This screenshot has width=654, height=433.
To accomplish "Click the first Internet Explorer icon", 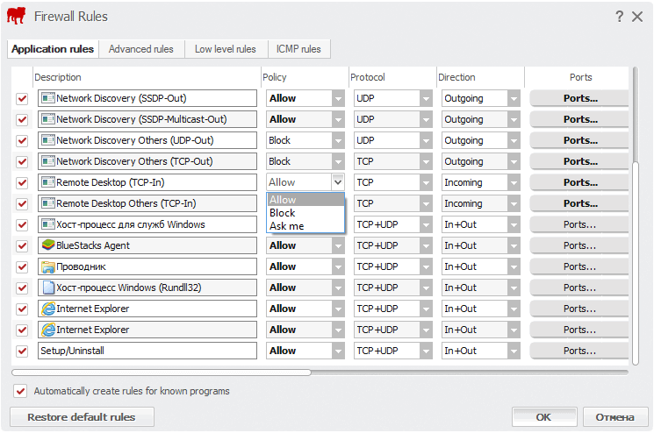I will (x=48, y=309).
